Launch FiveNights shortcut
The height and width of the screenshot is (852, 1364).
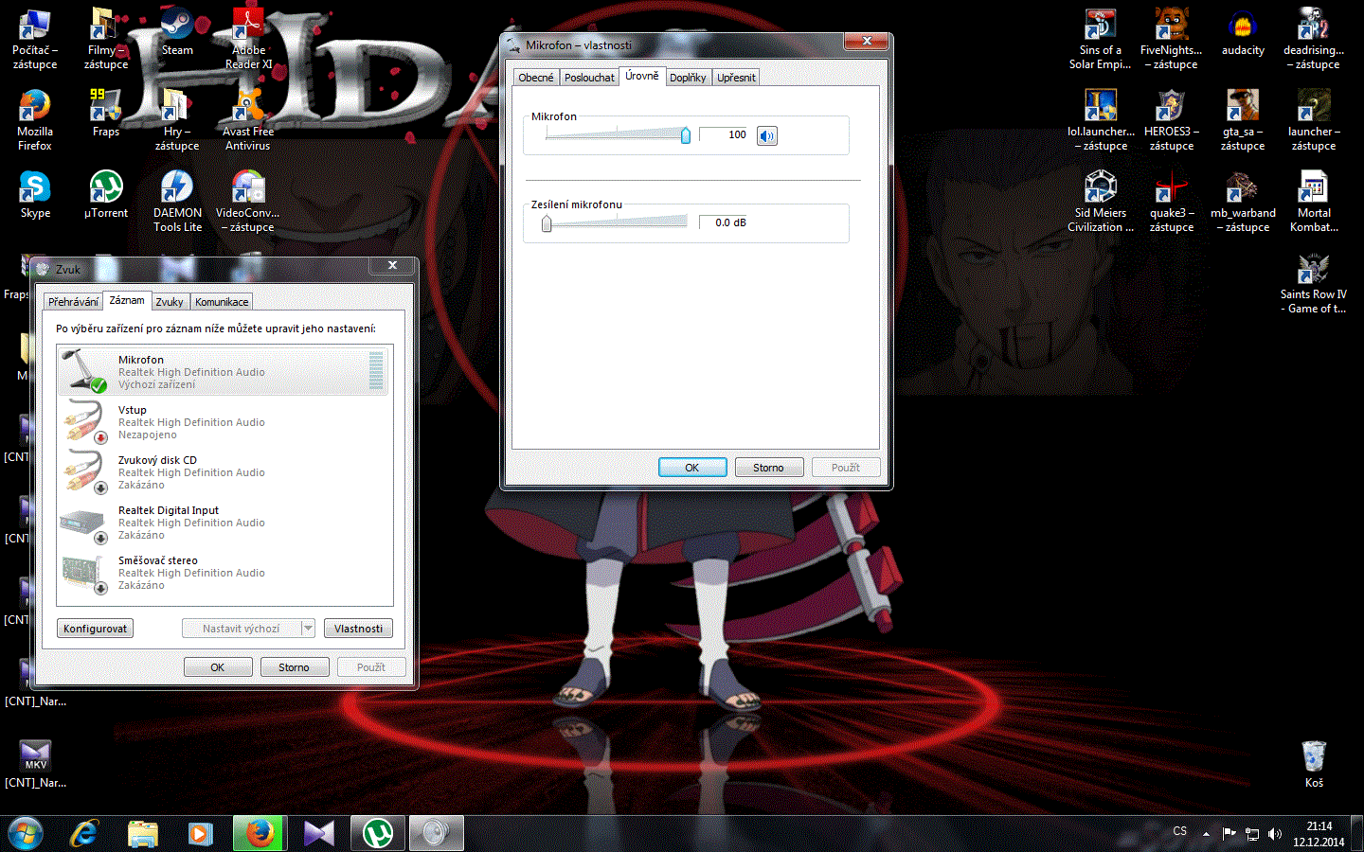point(1172,39)
